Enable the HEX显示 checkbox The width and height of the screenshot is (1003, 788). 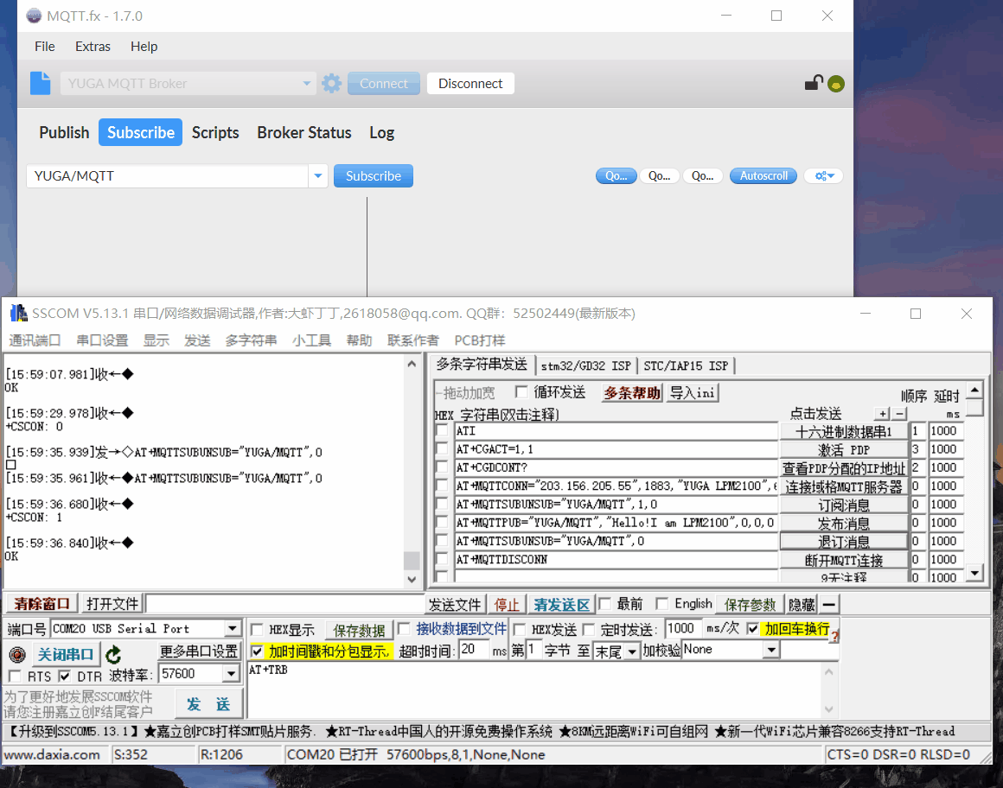point(256,629)
